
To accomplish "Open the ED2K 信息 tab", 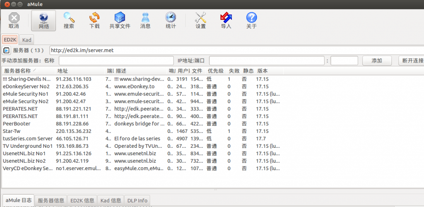I will [82, 200].
